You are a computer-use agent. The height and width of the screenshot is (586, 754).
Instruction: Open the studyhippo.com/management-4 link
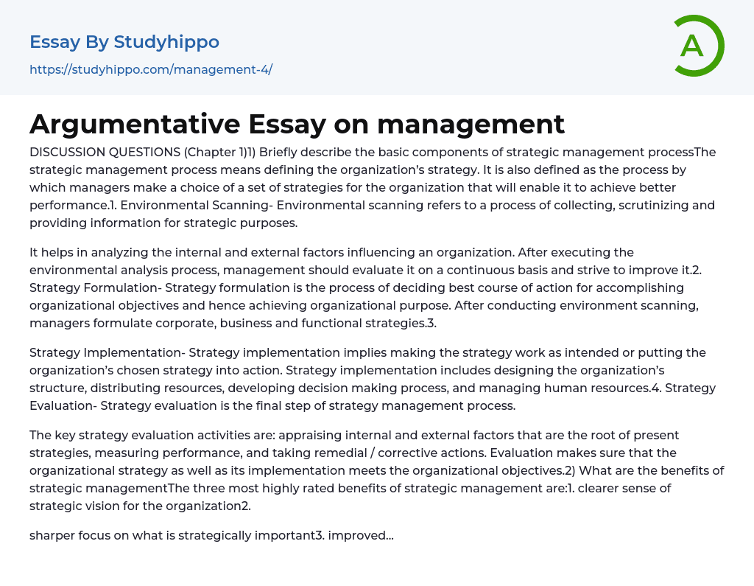click(x=151, y=70)
